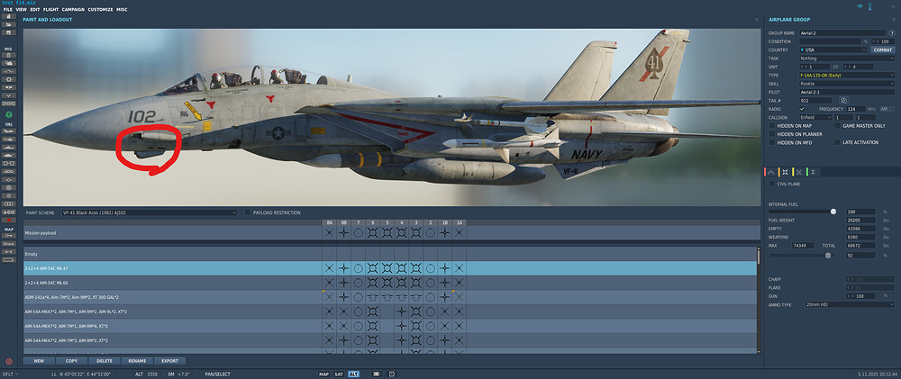Toggle the Payload Restriction checkbox
Viewport: 901px width, 379px height.
pos(248,212)
